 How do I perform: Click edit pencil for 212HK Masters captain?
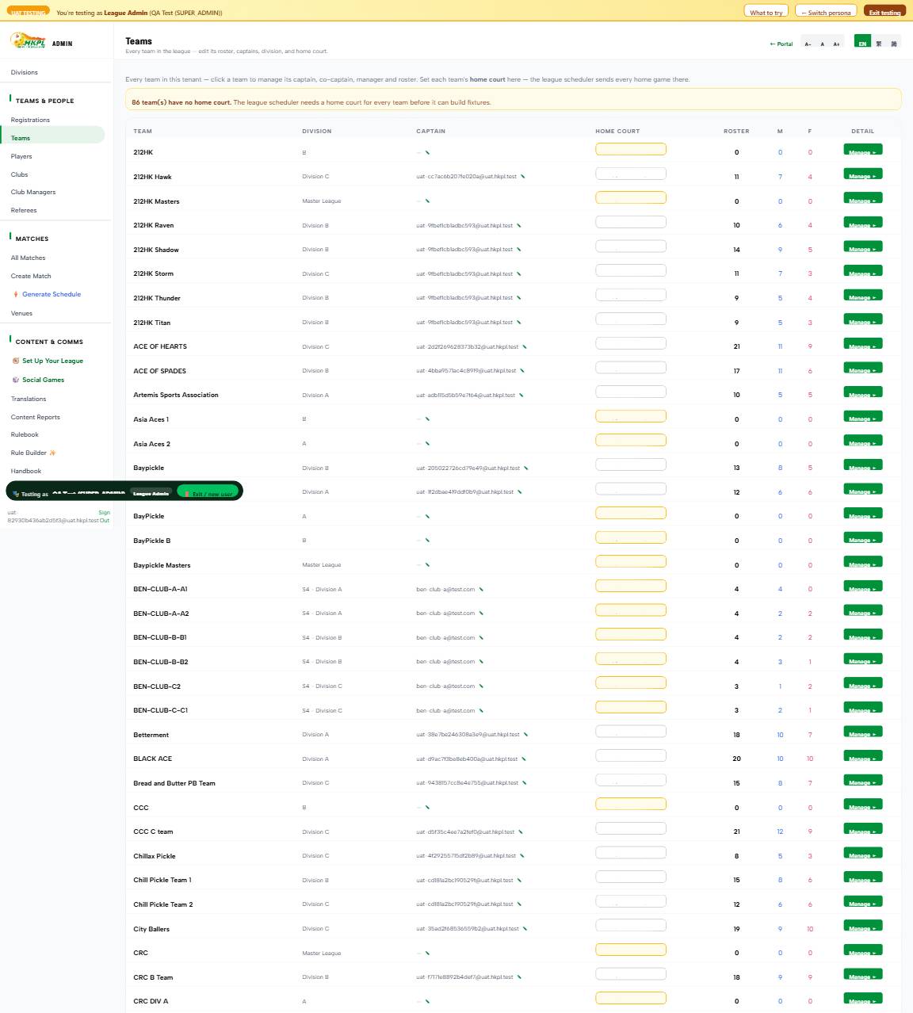click(x=427, y=201)
